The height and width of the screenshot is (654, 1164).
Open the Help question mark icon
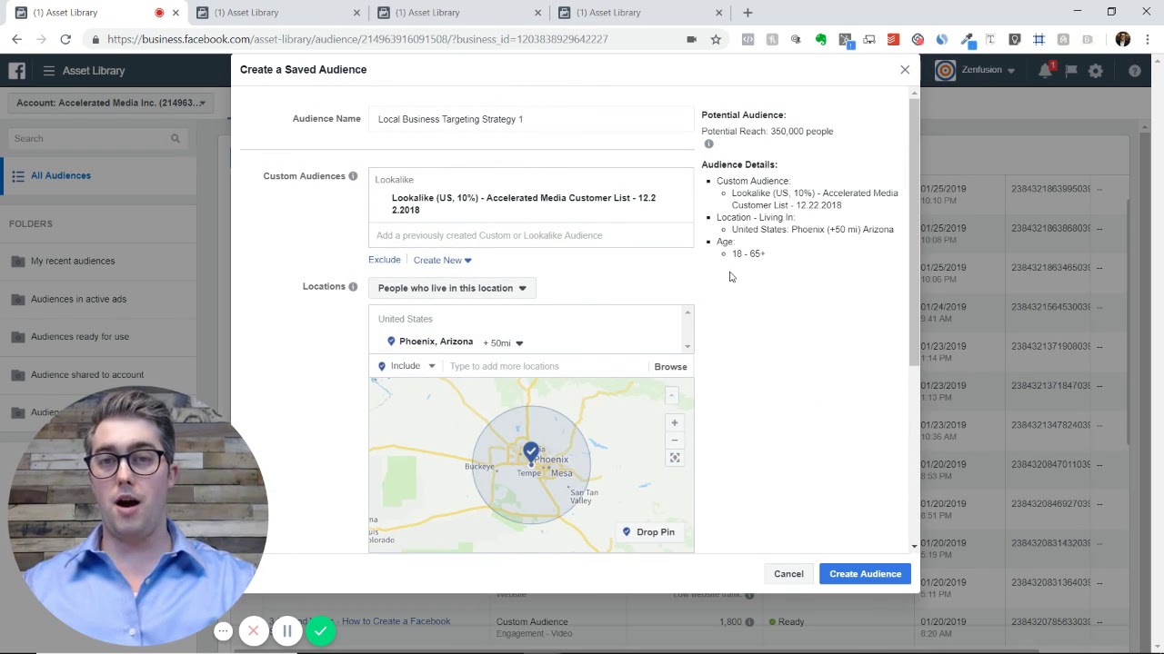click(1135, 71)
